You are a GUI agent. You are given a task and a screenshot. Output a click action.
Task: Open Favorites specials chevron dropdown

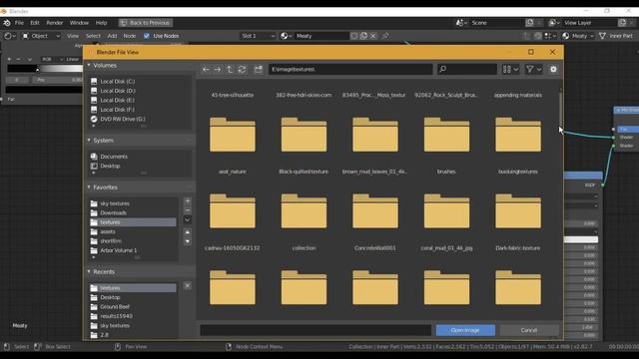pos(188,220)
